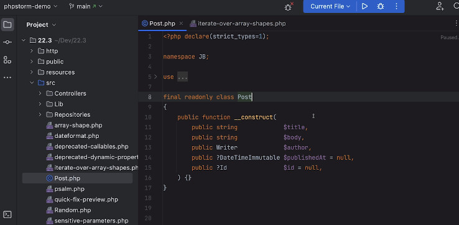The height and width of the screenshot is (225, 459).
Task: Open the Project view dropdown
Action: pyautogui.click(x=41, y=25)
